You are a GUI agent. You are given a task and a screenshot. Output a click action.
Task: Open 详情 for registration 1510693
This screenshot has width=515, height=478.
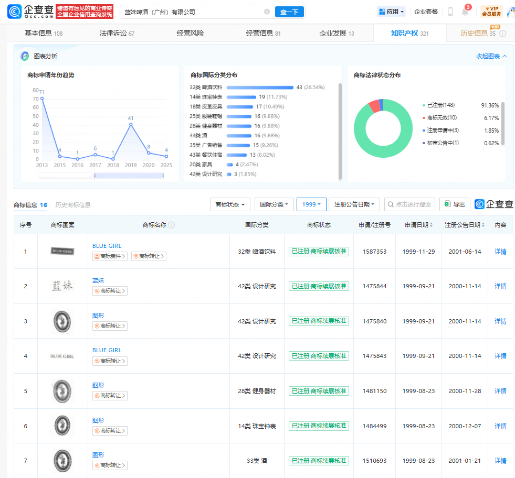pos(500,461)
